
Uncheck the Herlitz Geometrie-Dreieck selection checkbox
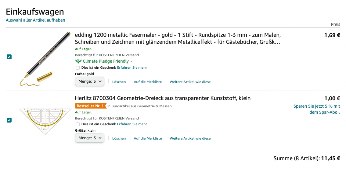(x=9, y=120)
